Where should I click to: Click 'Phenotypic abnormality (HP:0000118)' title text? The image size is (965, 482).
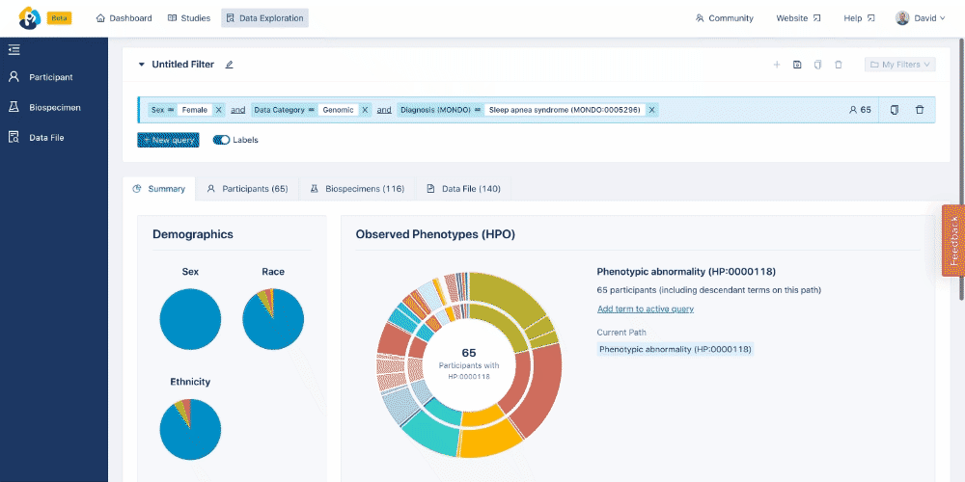[x=686, y=271]
